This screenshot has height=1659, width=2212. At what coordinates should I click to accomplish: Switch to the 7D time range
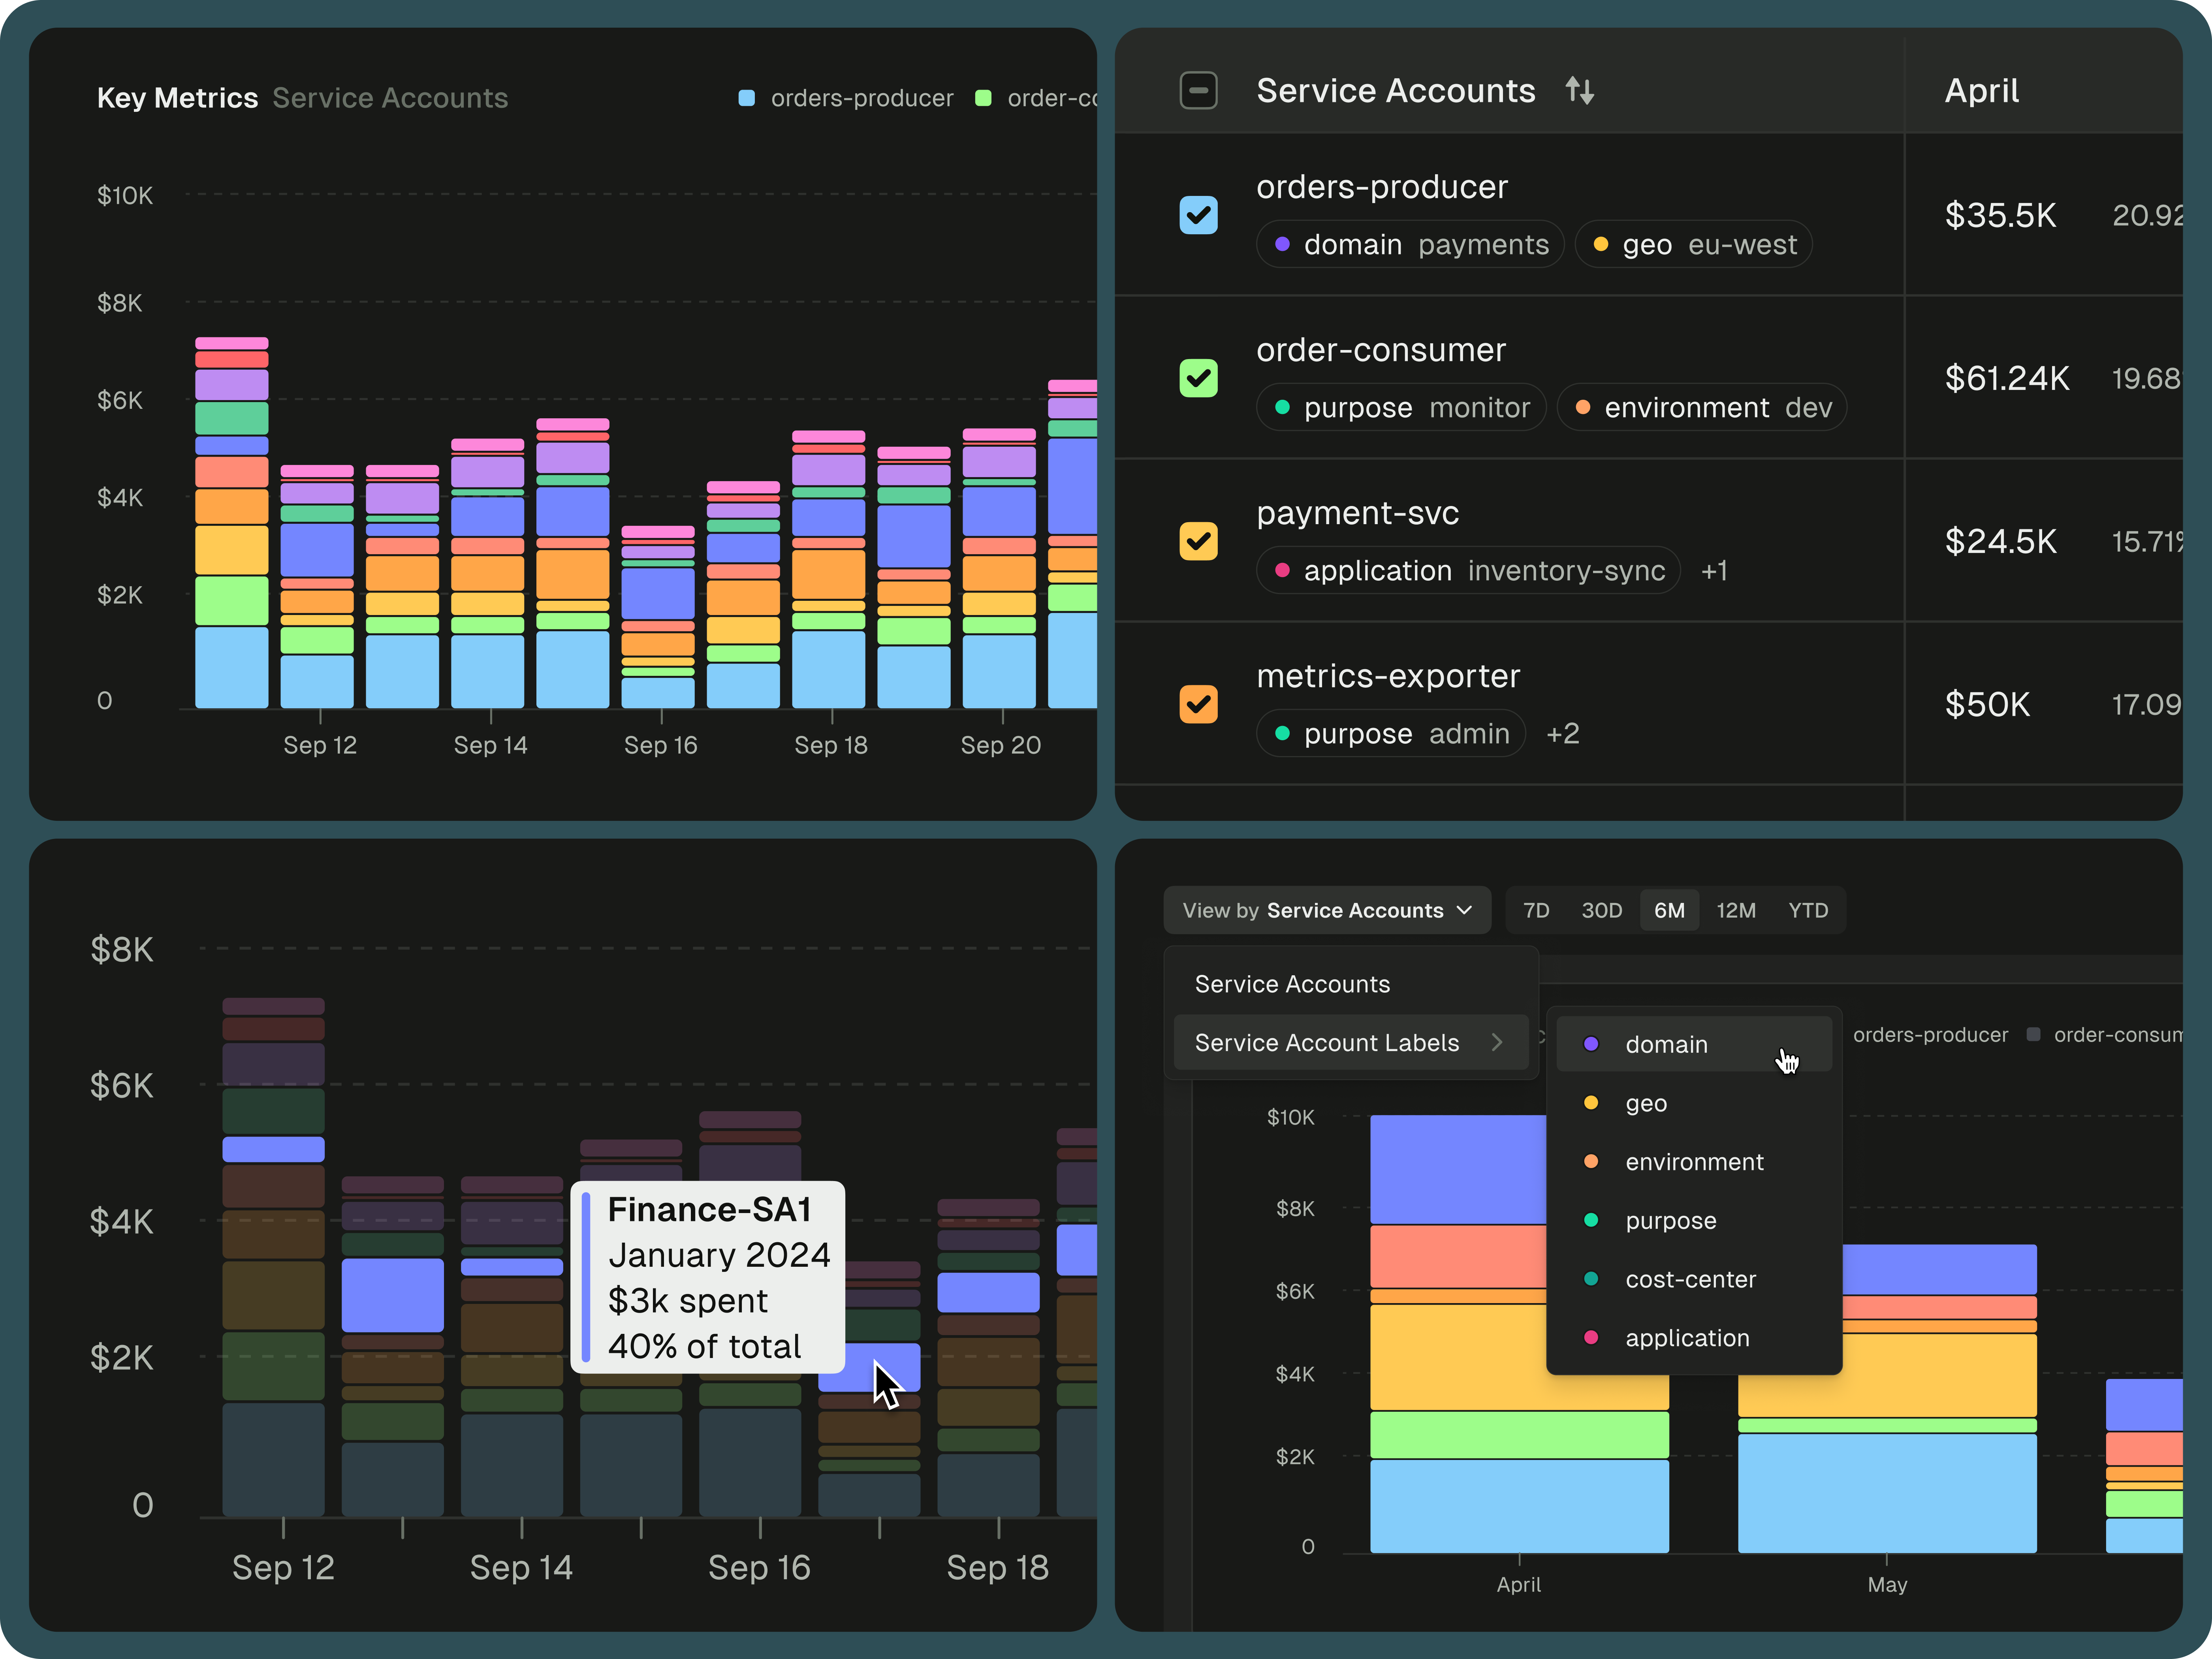click(x=1536, y=910)
